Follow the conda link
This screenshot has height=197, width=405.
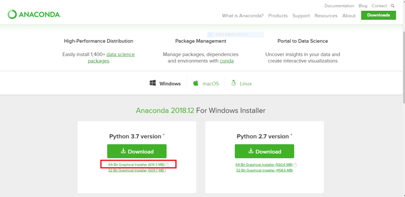[x=227, y=61]
